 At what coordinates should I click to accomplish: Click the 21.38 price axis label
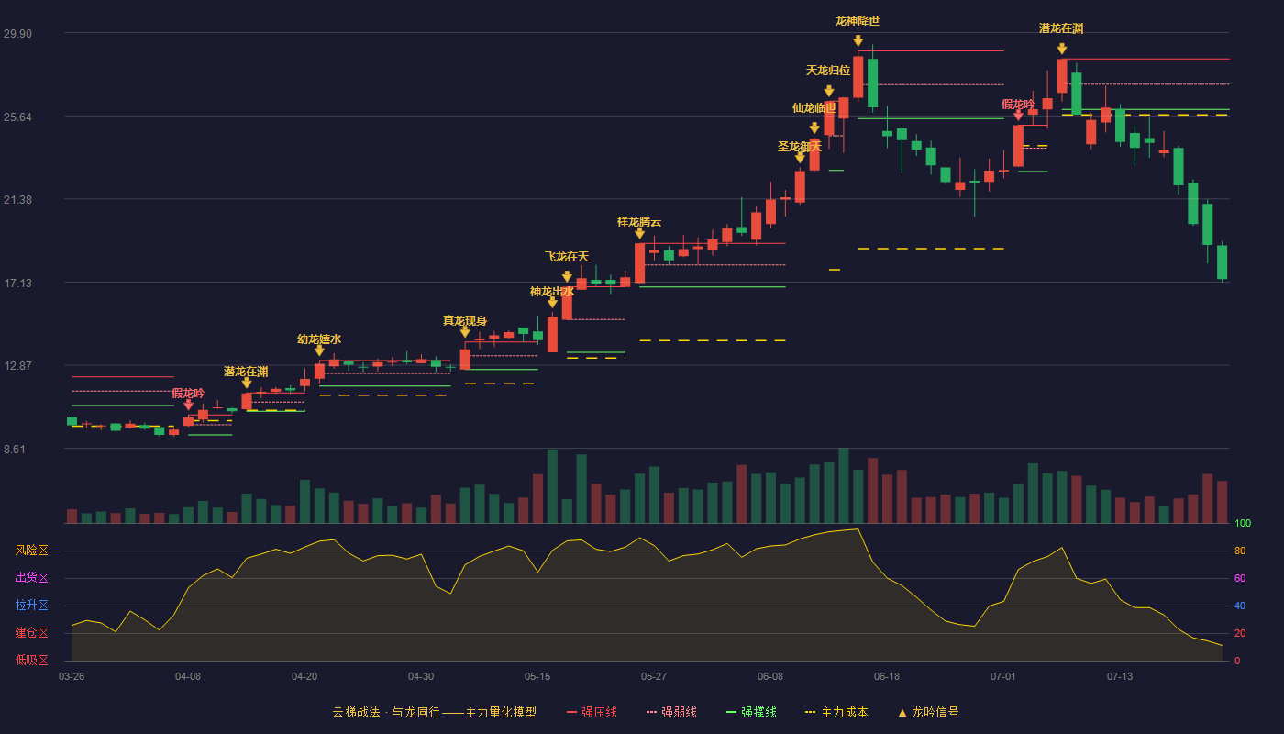point(17,199)
